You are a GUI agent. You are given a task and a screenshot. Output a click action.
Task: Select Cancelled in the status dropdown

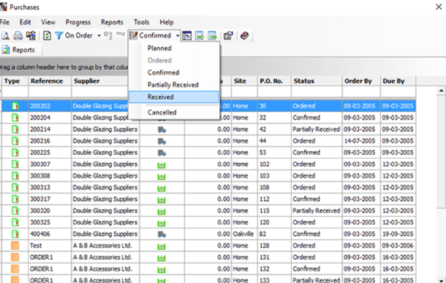click(x=174, y=112)
